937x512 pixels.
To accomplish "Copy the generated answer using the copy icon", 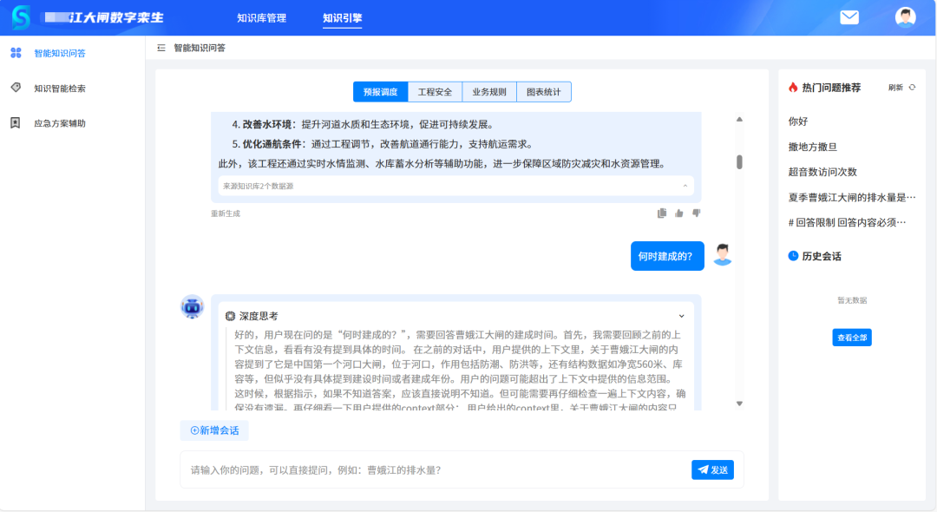I will click(x=661, y=212).
